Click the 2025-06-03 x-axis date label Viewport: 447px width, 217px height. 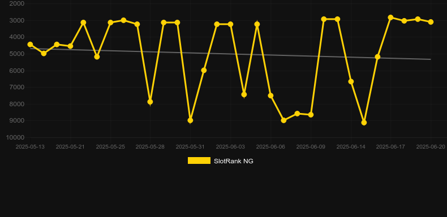[230, 147]
